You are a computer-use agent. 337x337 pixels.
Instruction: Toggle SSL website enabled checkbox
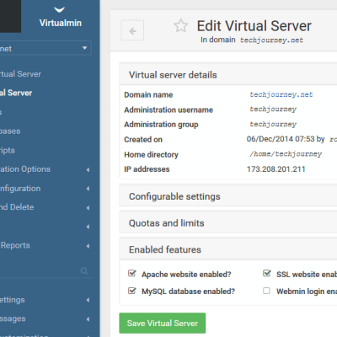267,274
